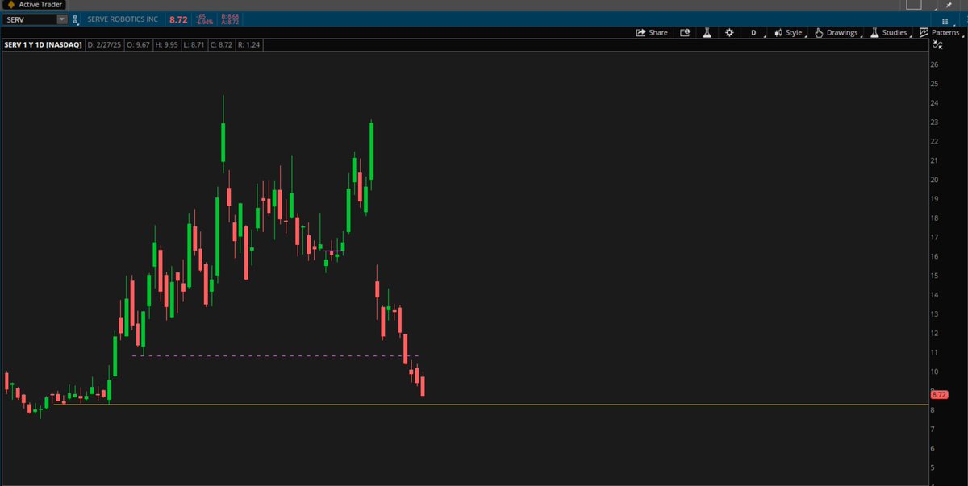Click the Share button
The image size is (968, 486).
pos(652,33)
